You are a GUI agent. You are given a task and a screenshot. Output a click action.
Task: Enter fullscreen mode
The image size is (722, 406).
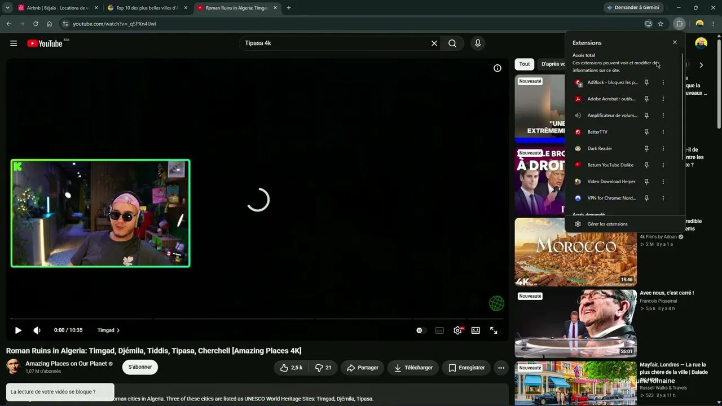[x=494, y=330]
